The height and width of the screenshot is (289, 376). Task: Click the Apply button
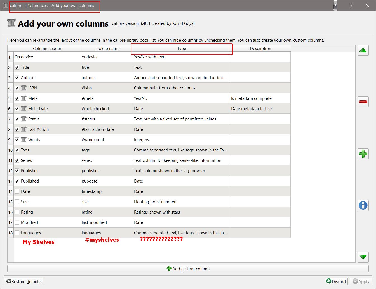click(x=361, y=281)
